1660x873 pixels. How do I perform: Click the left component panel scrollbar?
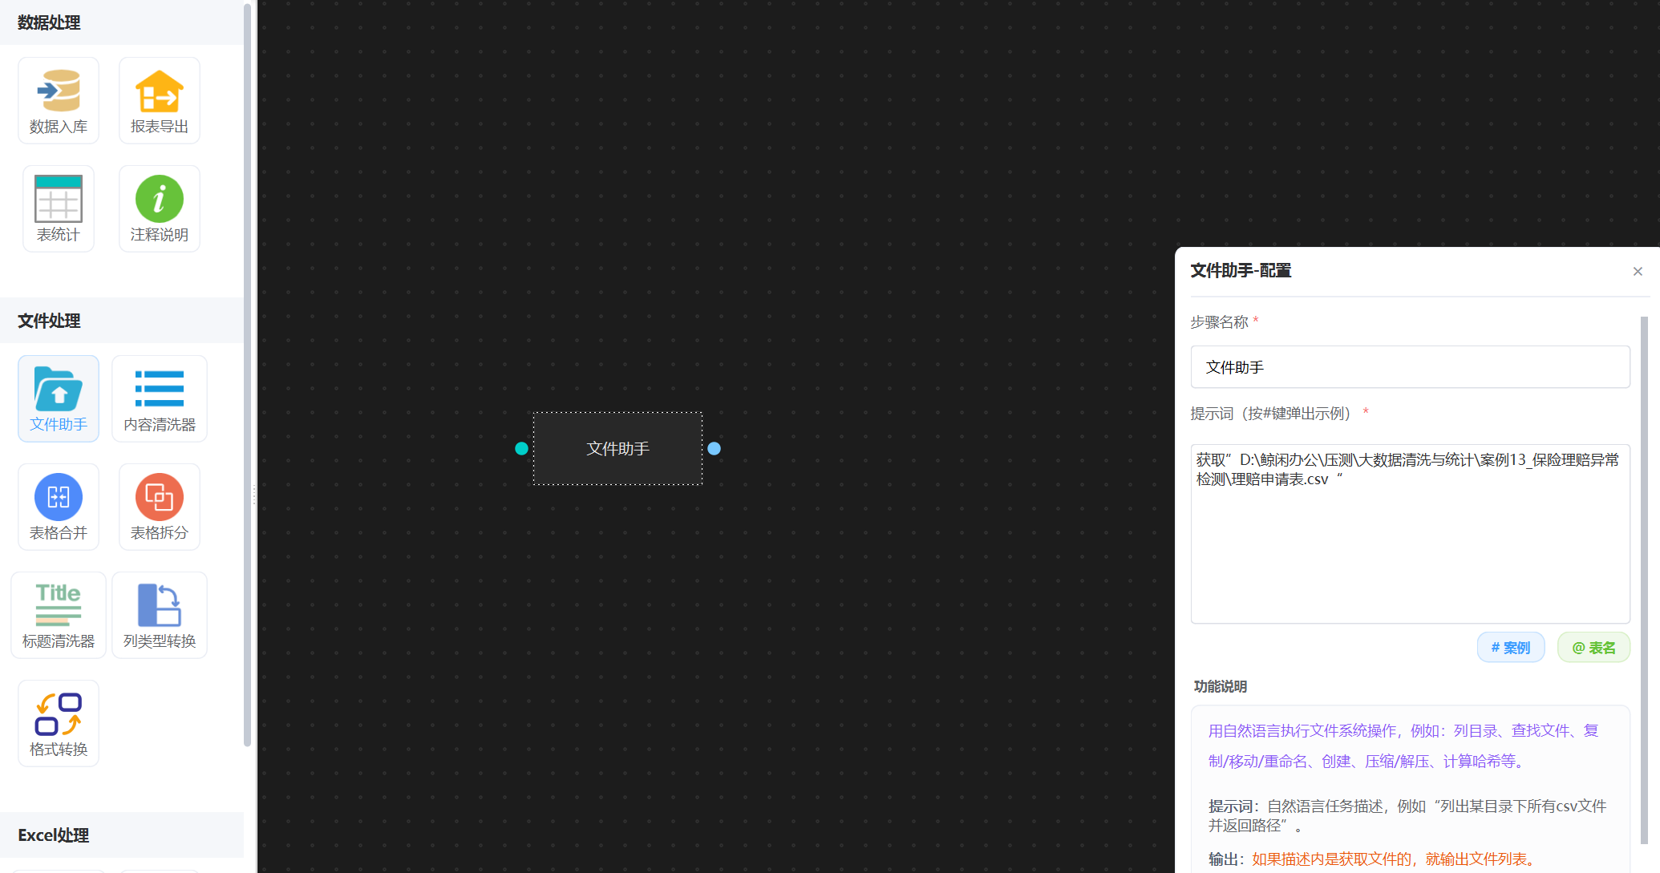247,374
